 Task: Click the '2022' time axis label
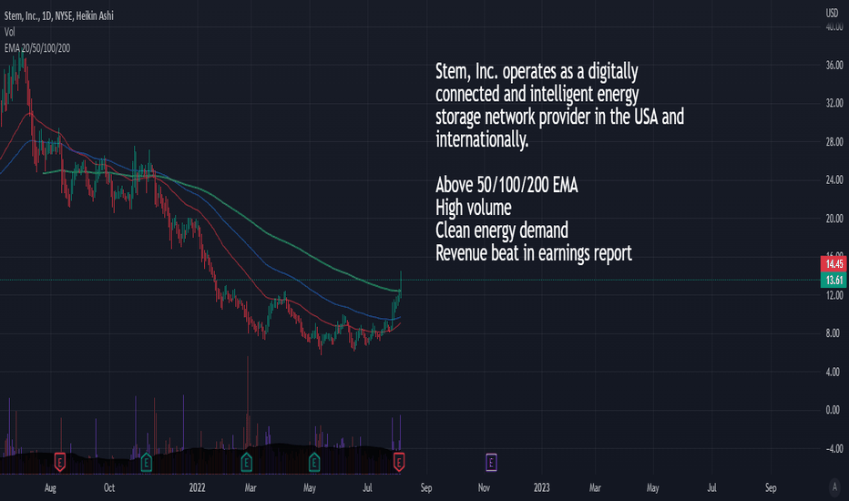click(x=197, y=487)
